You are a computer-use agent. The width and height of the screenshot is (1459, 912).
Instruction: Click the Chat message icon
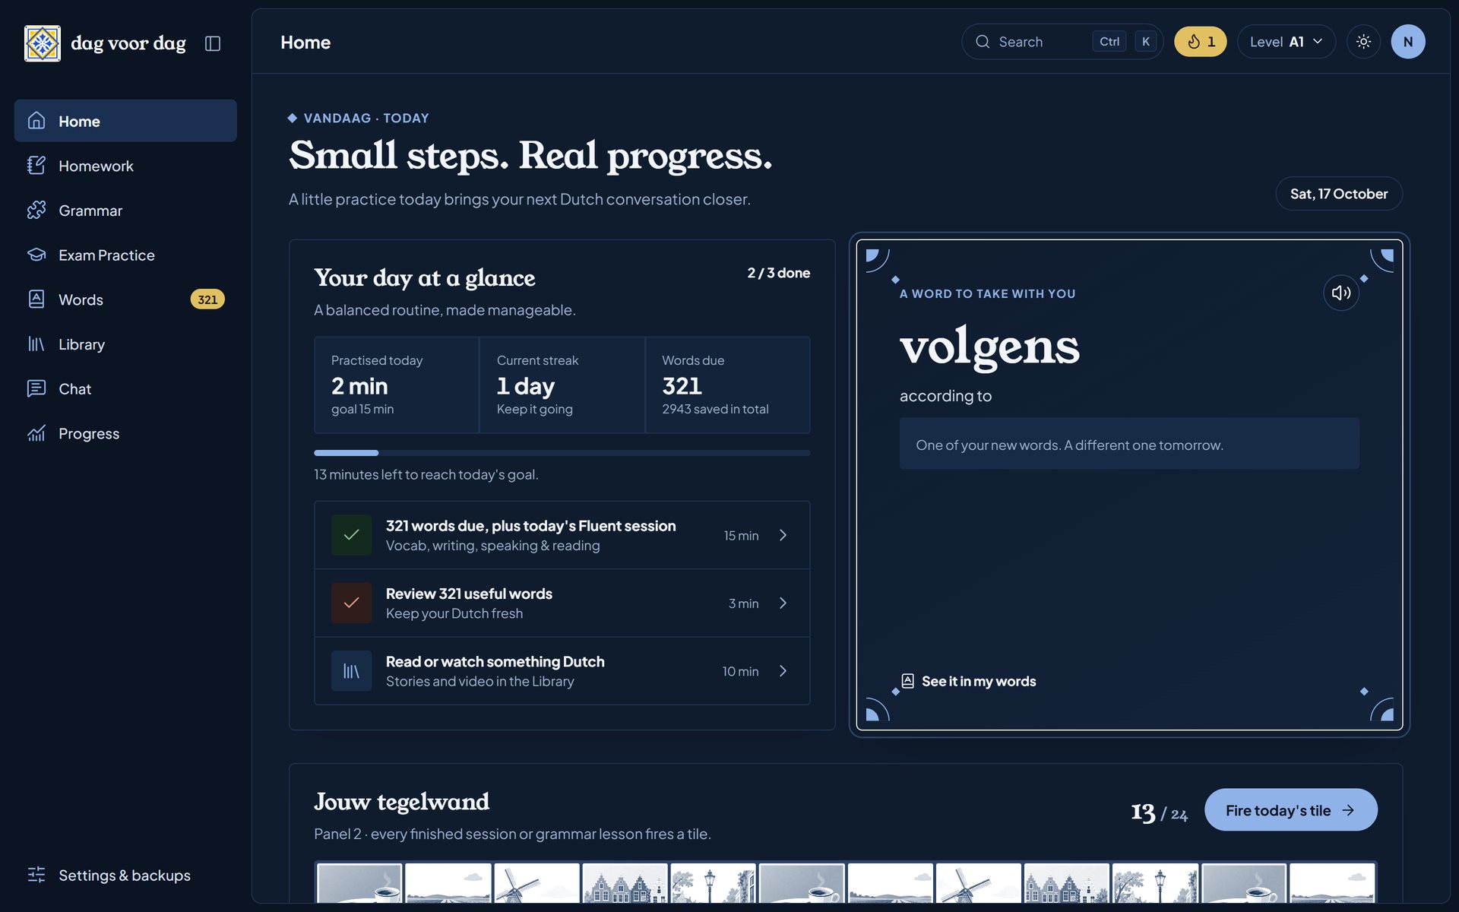coord(36,388)
